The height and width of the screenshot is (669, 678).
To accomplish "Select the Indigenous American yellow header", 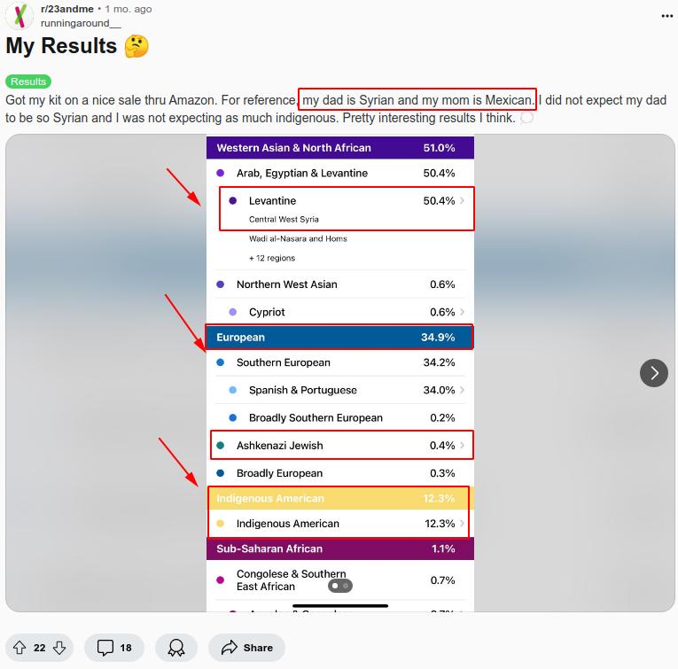I will [x=340, y=498].
